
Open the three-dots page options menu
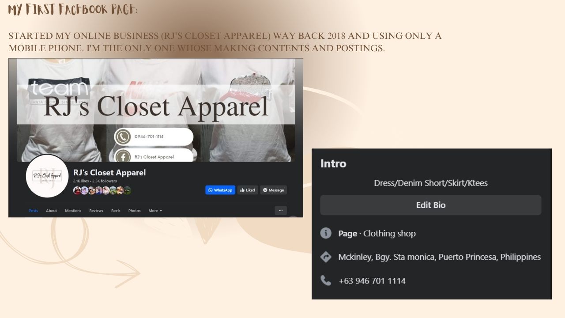pyautogui.click(x=281, y=211)
